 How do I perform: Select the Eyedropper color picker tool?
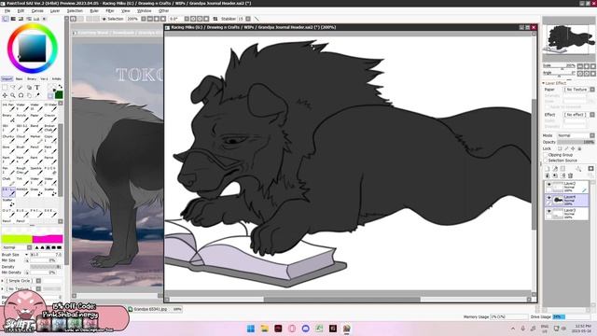tap(37, 95)
